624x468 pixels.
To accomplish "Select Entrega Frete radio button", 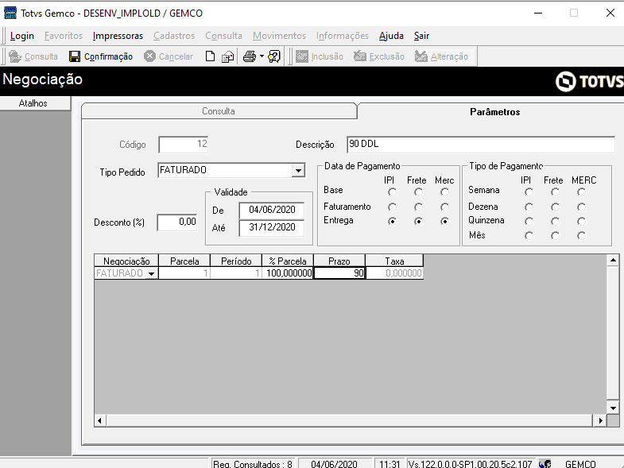I will pos(418,221).
